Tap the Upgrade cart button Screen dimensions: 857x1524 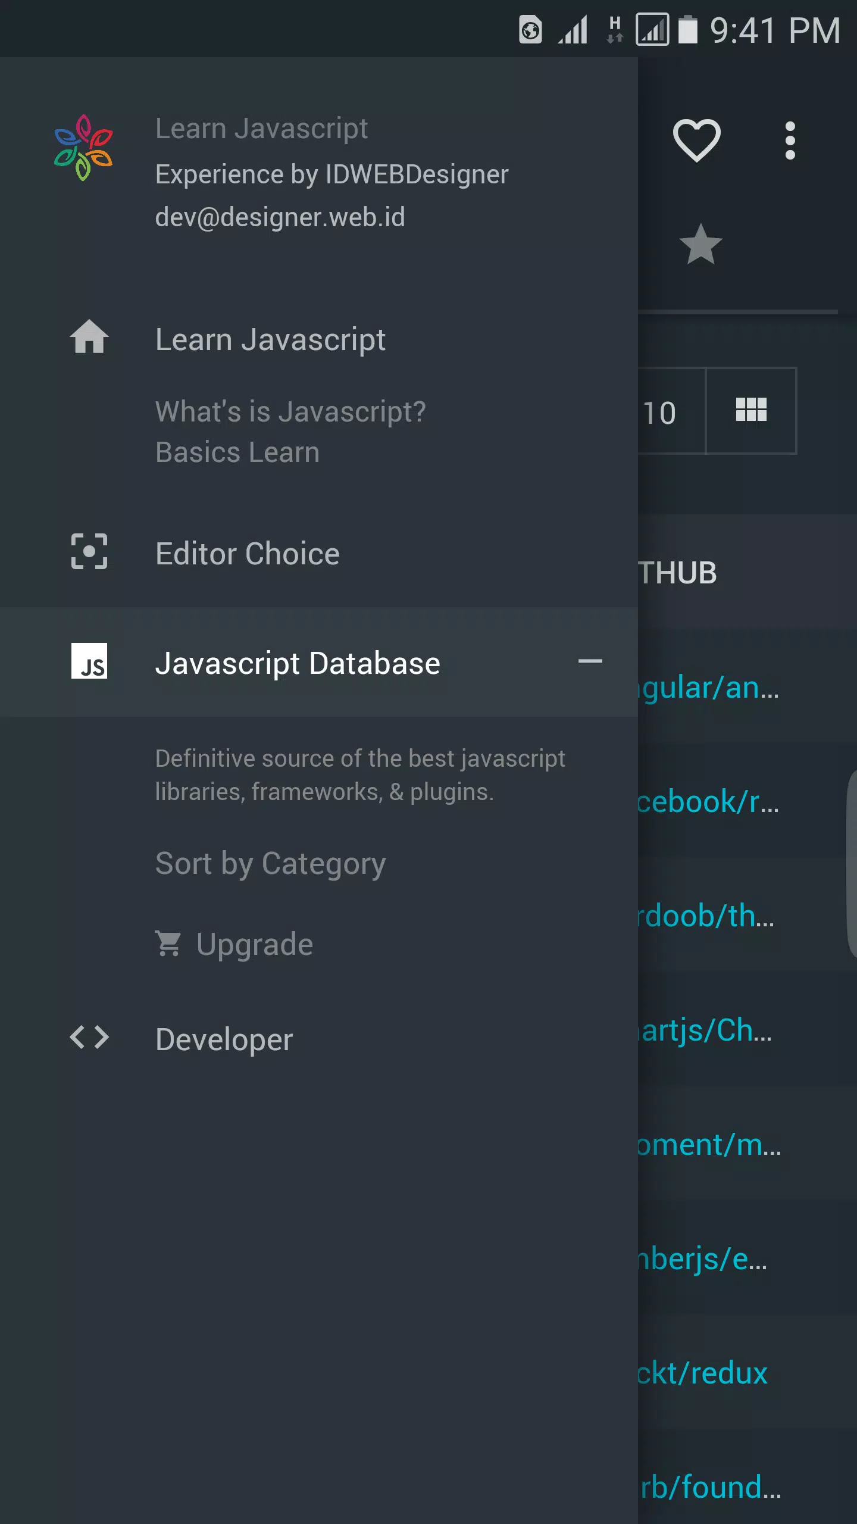[x=234, y=944]
